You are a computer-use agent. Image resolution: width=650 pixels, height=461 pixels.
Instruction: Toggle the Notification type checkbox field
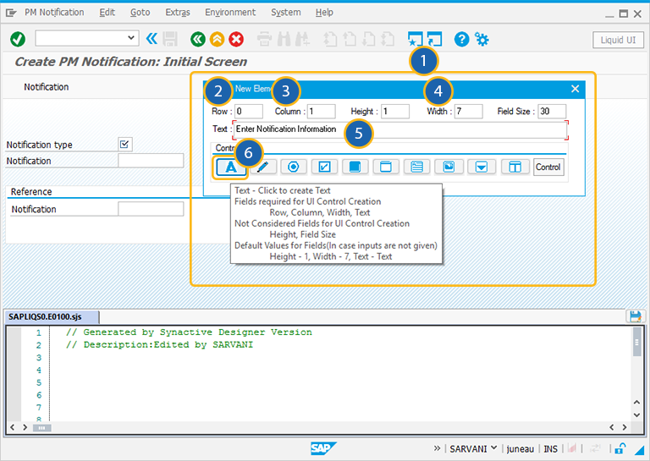pyautogui.click(x=124, y=144)
